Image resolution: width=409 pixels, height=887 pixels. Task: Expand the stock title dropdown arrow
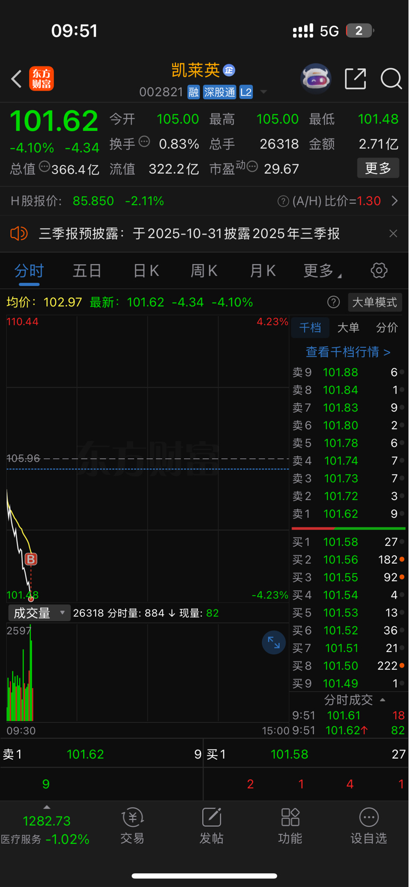point(263,92)
